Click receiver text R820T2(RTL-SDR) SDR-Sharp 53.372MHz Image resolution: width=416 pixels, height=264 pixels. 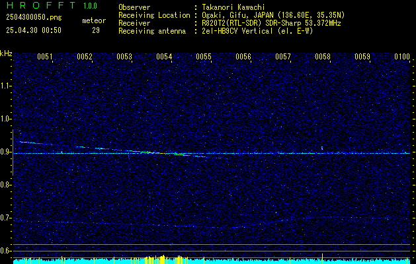(271, 23)
